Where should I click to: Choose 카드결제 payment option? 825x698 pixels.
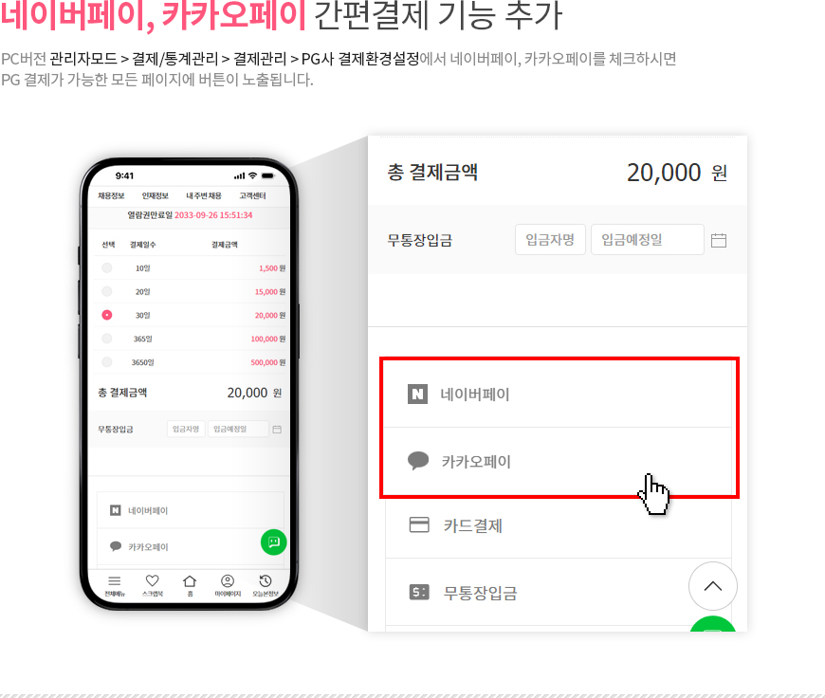(x=559, y=525)
